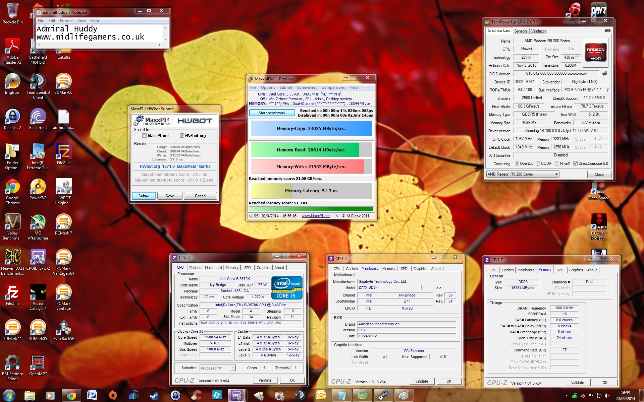Show hidden tray icons arrow
This screenshot has height=402, width=644.
pyautogui.click(x=567, y=396)
